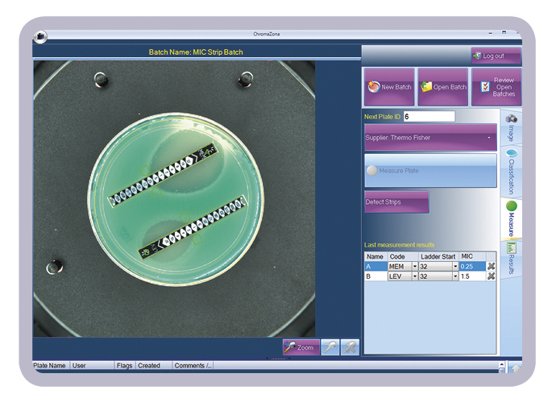
Task: Click the Plate Name column header
Action: [x=50, y=366]
